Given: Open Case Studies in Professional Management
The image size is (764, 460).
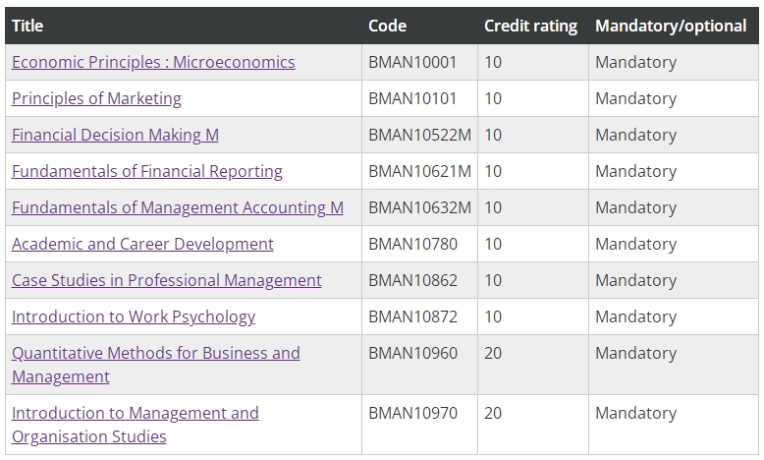Looking at the screenshot, I should [x=166, y=280].
